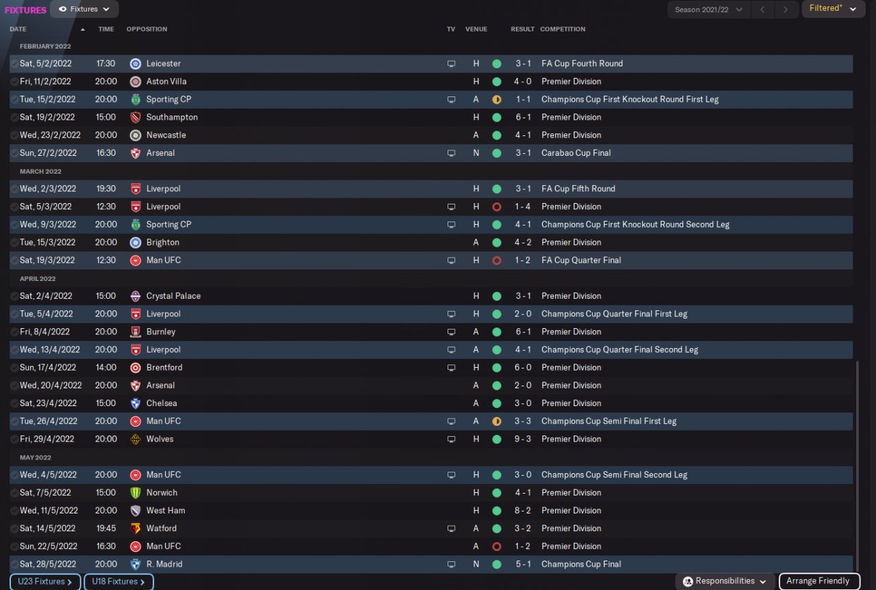Click the Burnley club badge
876x590 pixels.
click(136, 332)
